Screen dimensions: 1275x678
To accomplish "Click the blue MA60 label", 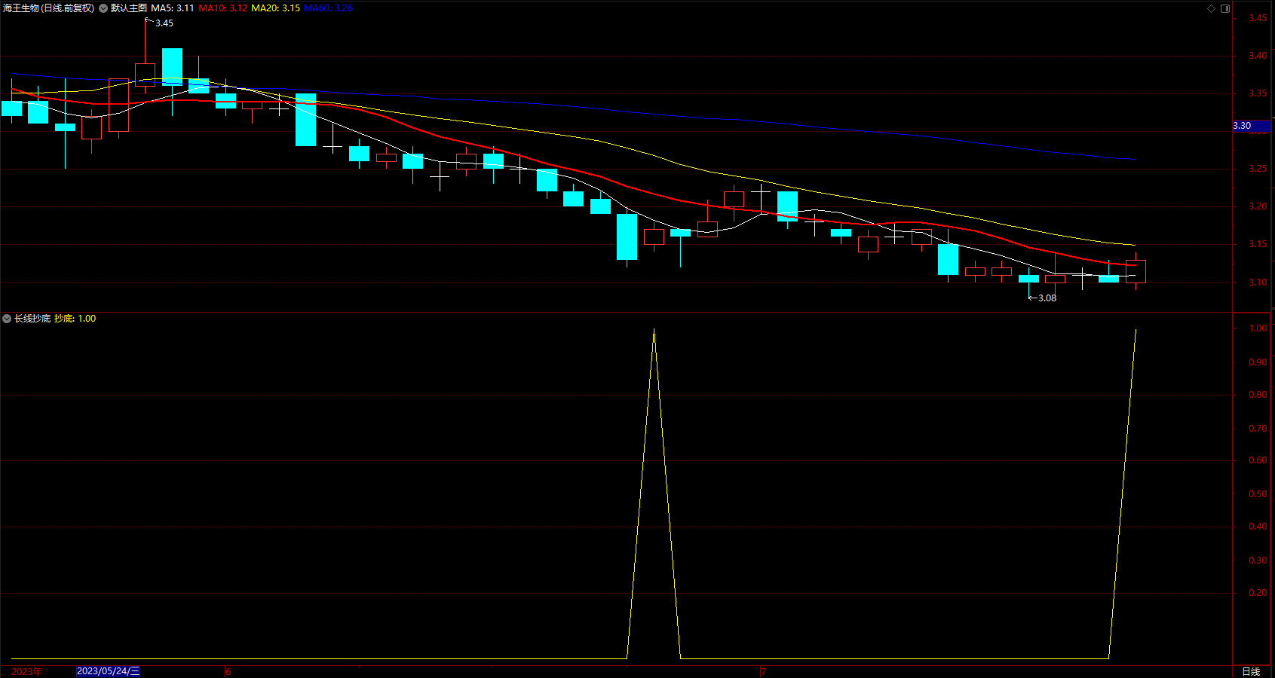I will pos(328,8).
